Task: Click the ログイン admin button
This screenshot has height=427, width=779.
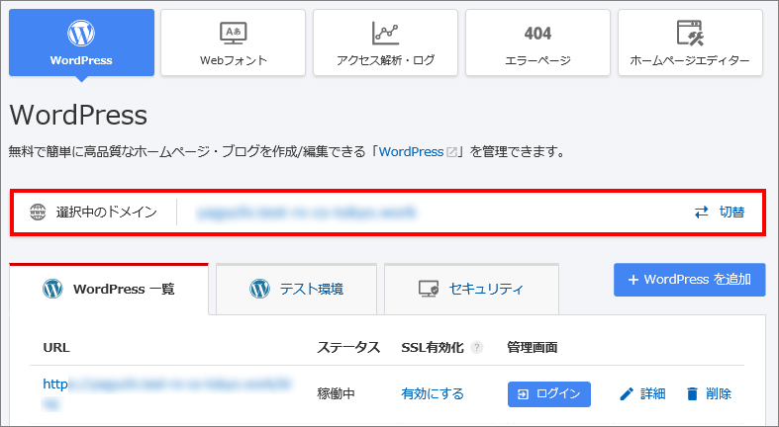Action: click(x=549, y=394)
